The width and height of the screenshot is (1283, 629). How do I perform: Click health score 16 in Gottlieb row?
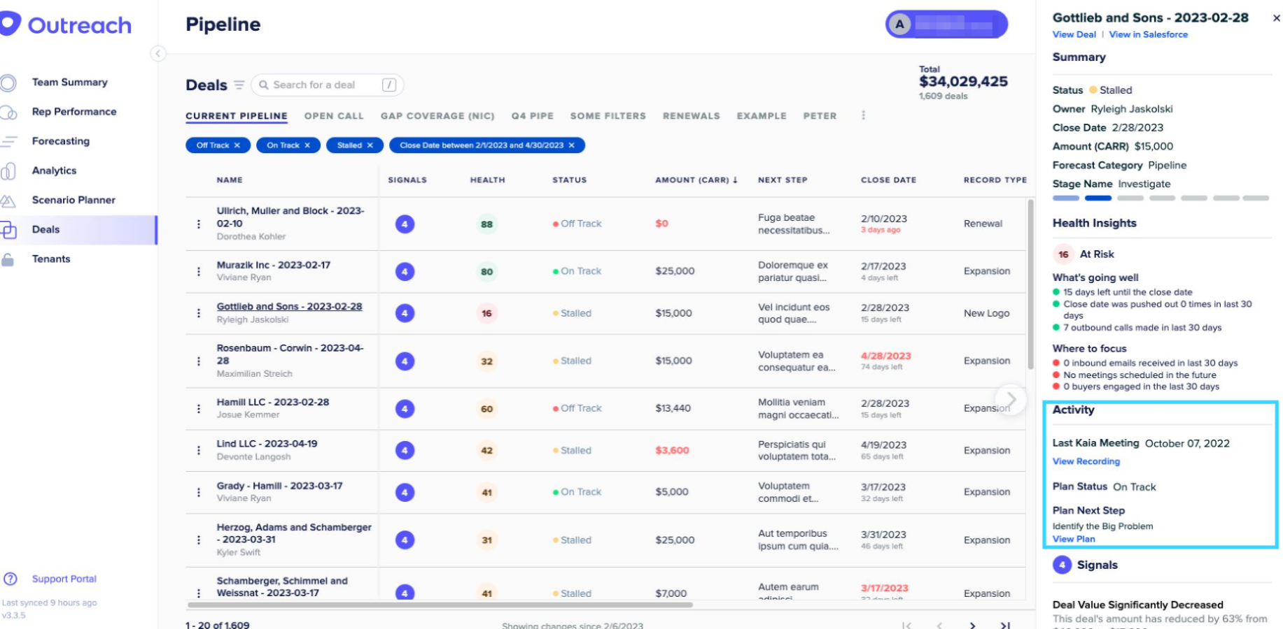click(486, 314)
